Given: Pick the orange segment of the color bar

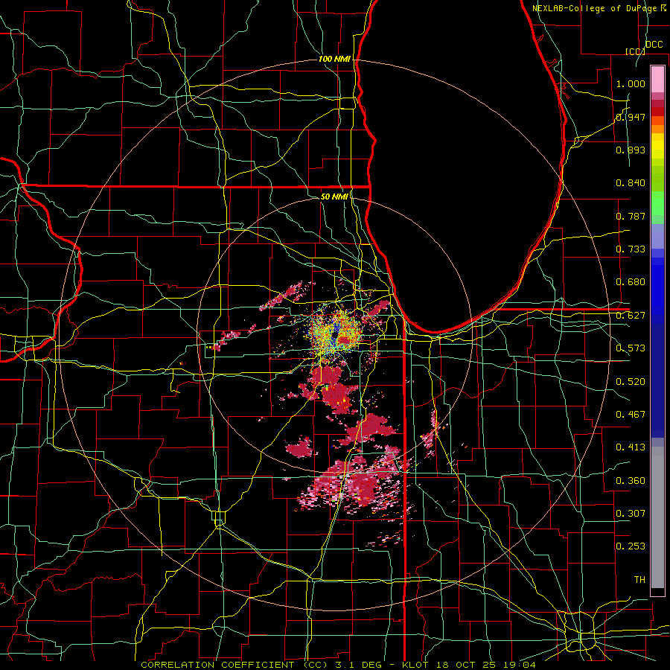Looking at the screenshot, I should tap(657, 130).
